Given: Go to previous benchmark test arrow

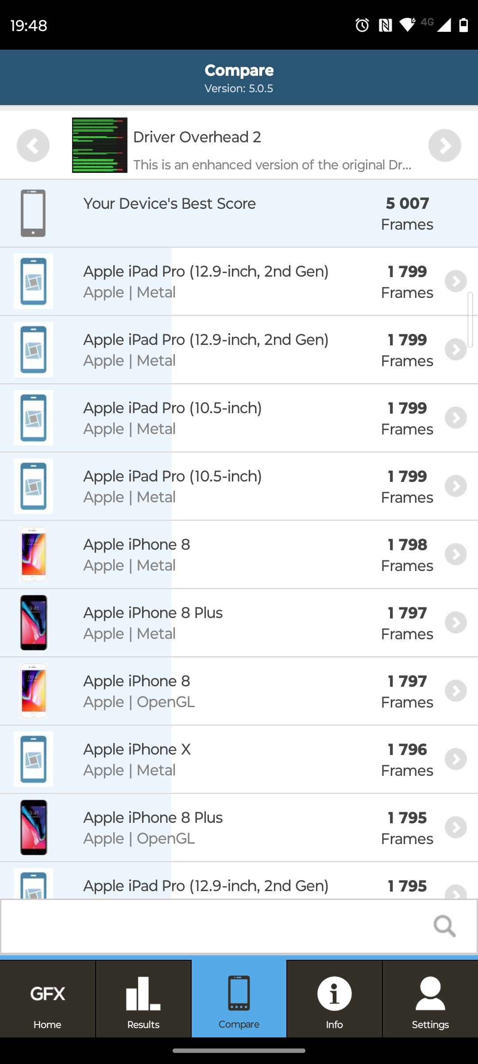Looking at the screenshot, I should pyautogui.click(x=33, y=145).
